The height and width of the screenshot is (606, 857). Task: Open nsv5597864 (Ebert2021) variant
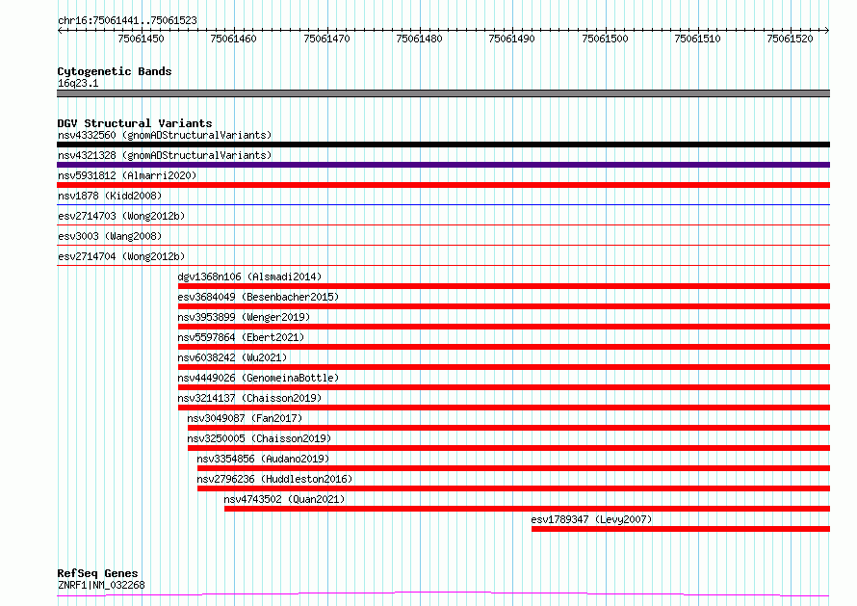[241, 337]
